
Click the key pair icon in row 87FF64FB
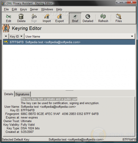(6, 42)
